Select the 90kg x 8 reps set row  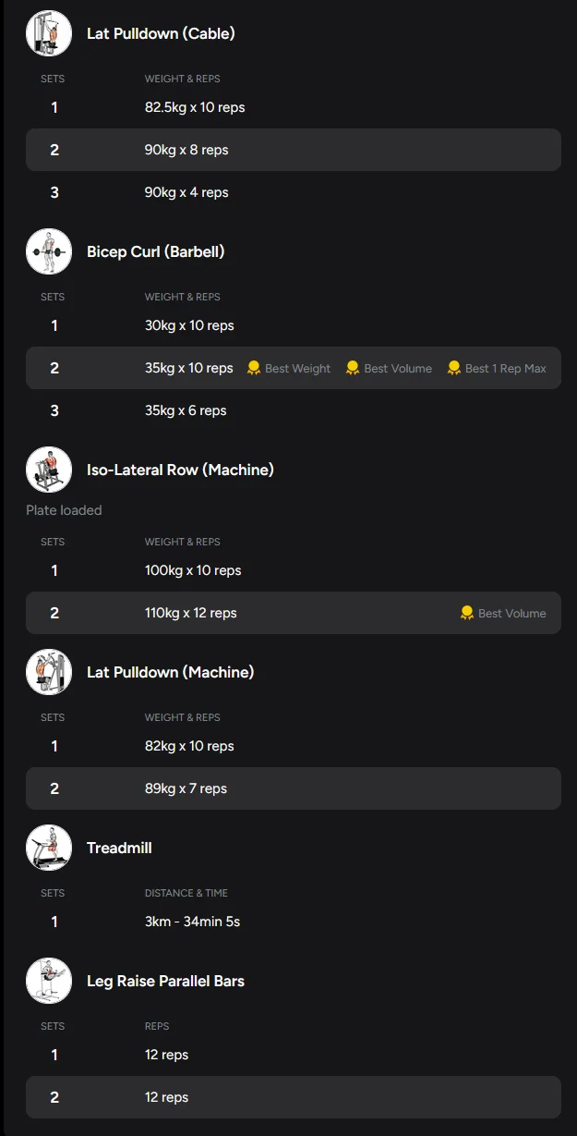pyautogui.click(x=293, y=150)
